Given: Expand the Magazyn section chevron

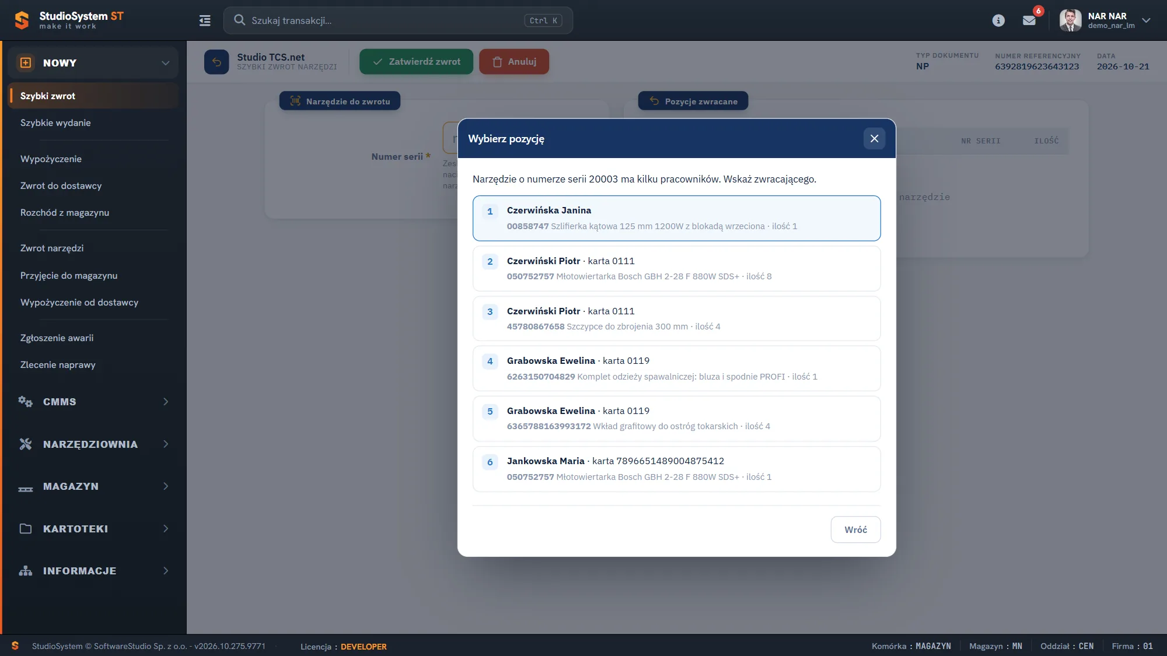Looking at the screenshot, I should 166,486.
